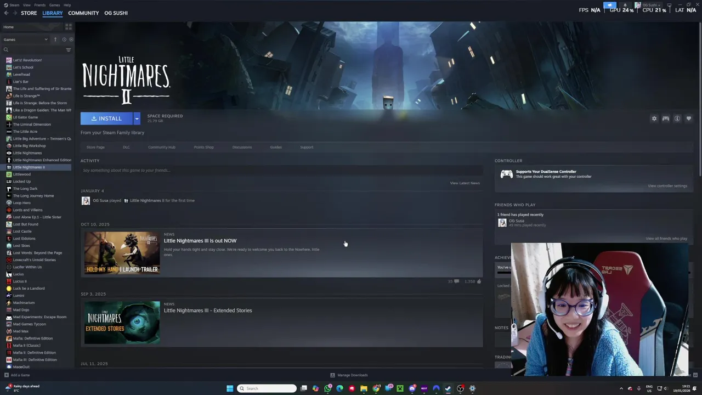702x395 pixels.
Task: Open the advanced filter icon beside search
Action: click(x=69, y=50)
